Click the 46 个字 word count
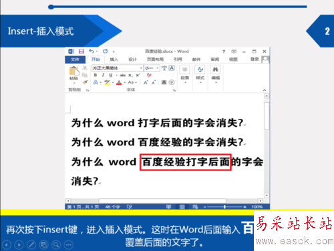334x251 pixels. tap(112, 207)
